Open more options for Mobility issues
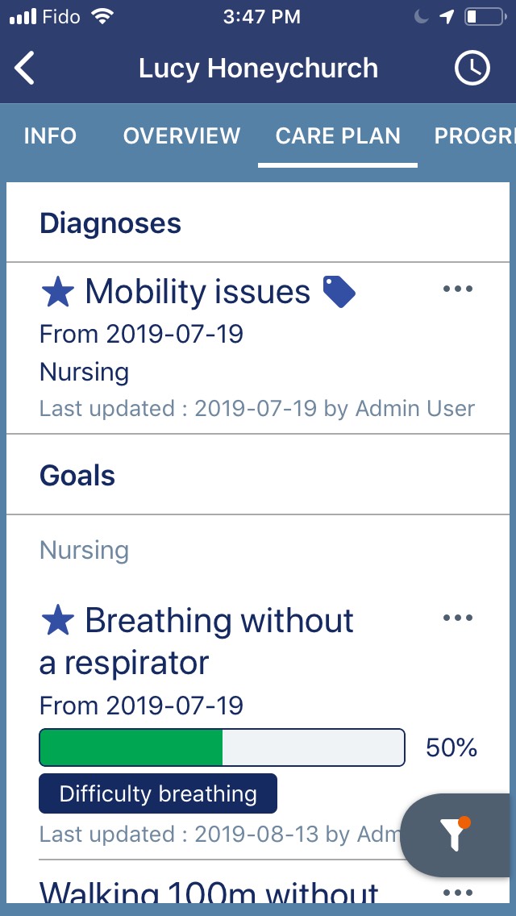This screenshot has height=916, width=516. point(458,289)
